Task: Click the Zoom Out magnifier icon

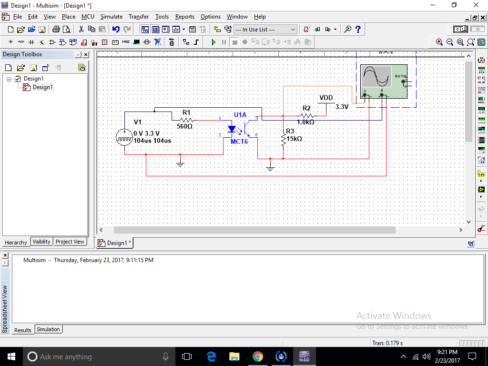Action: [450, 42]
